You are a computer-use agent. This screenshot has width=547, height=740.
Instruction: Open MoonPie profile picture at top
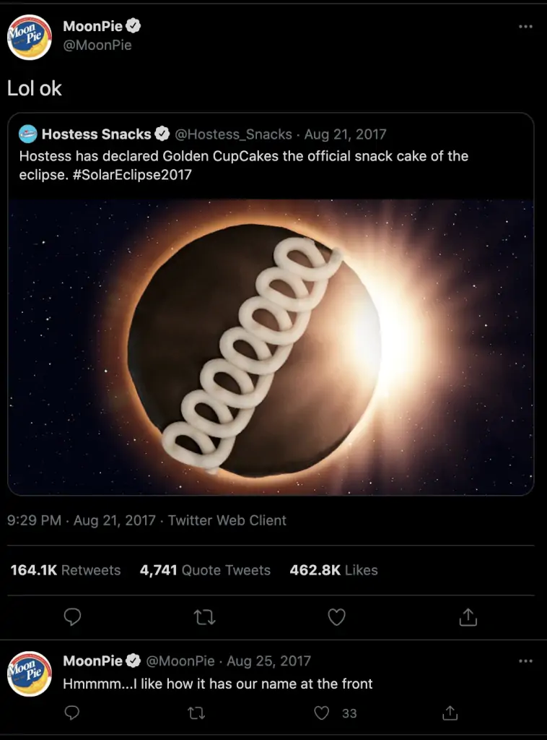point(30,37)
